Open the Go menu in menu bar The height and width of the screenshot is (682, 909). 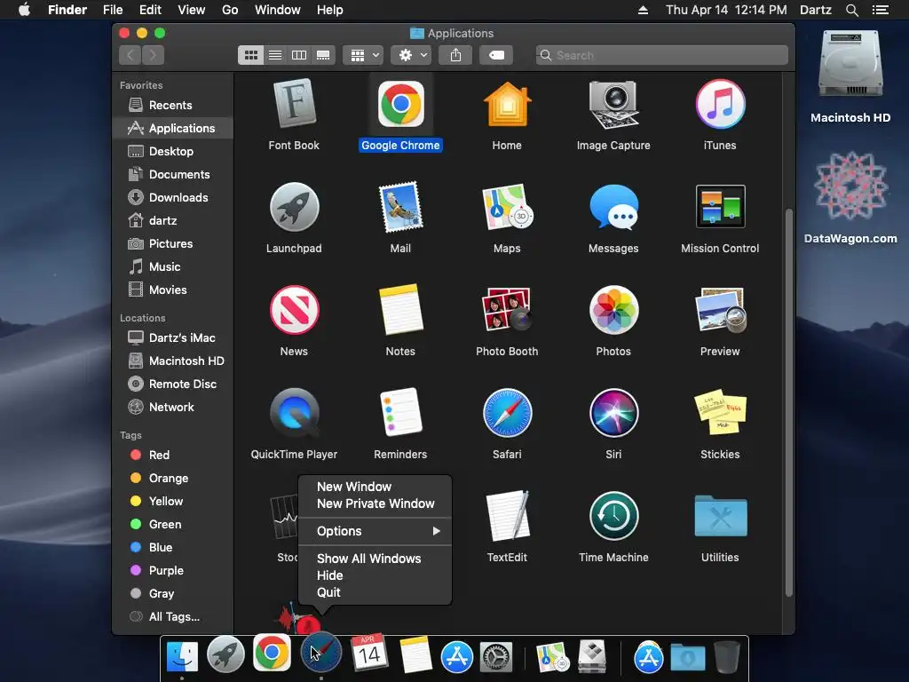[230, 10]
